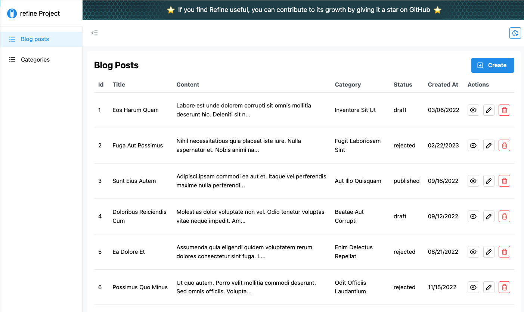524x312 pixels.
Task: Select the Categories list icon in sidebar
Action: pos(12,59)
